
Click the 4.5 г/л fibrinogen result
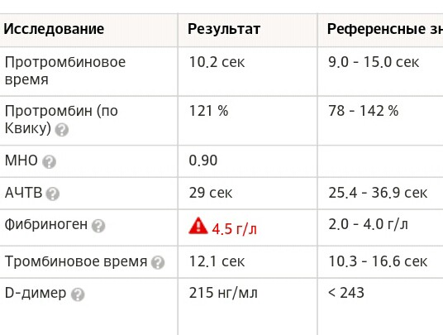tap(234, 229)
